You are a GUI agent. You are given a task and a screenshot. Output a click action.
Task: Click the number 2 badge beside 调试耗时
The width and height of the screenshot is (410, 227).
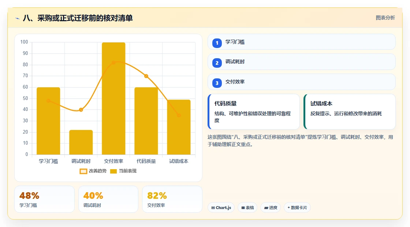(x=217, y=63)
